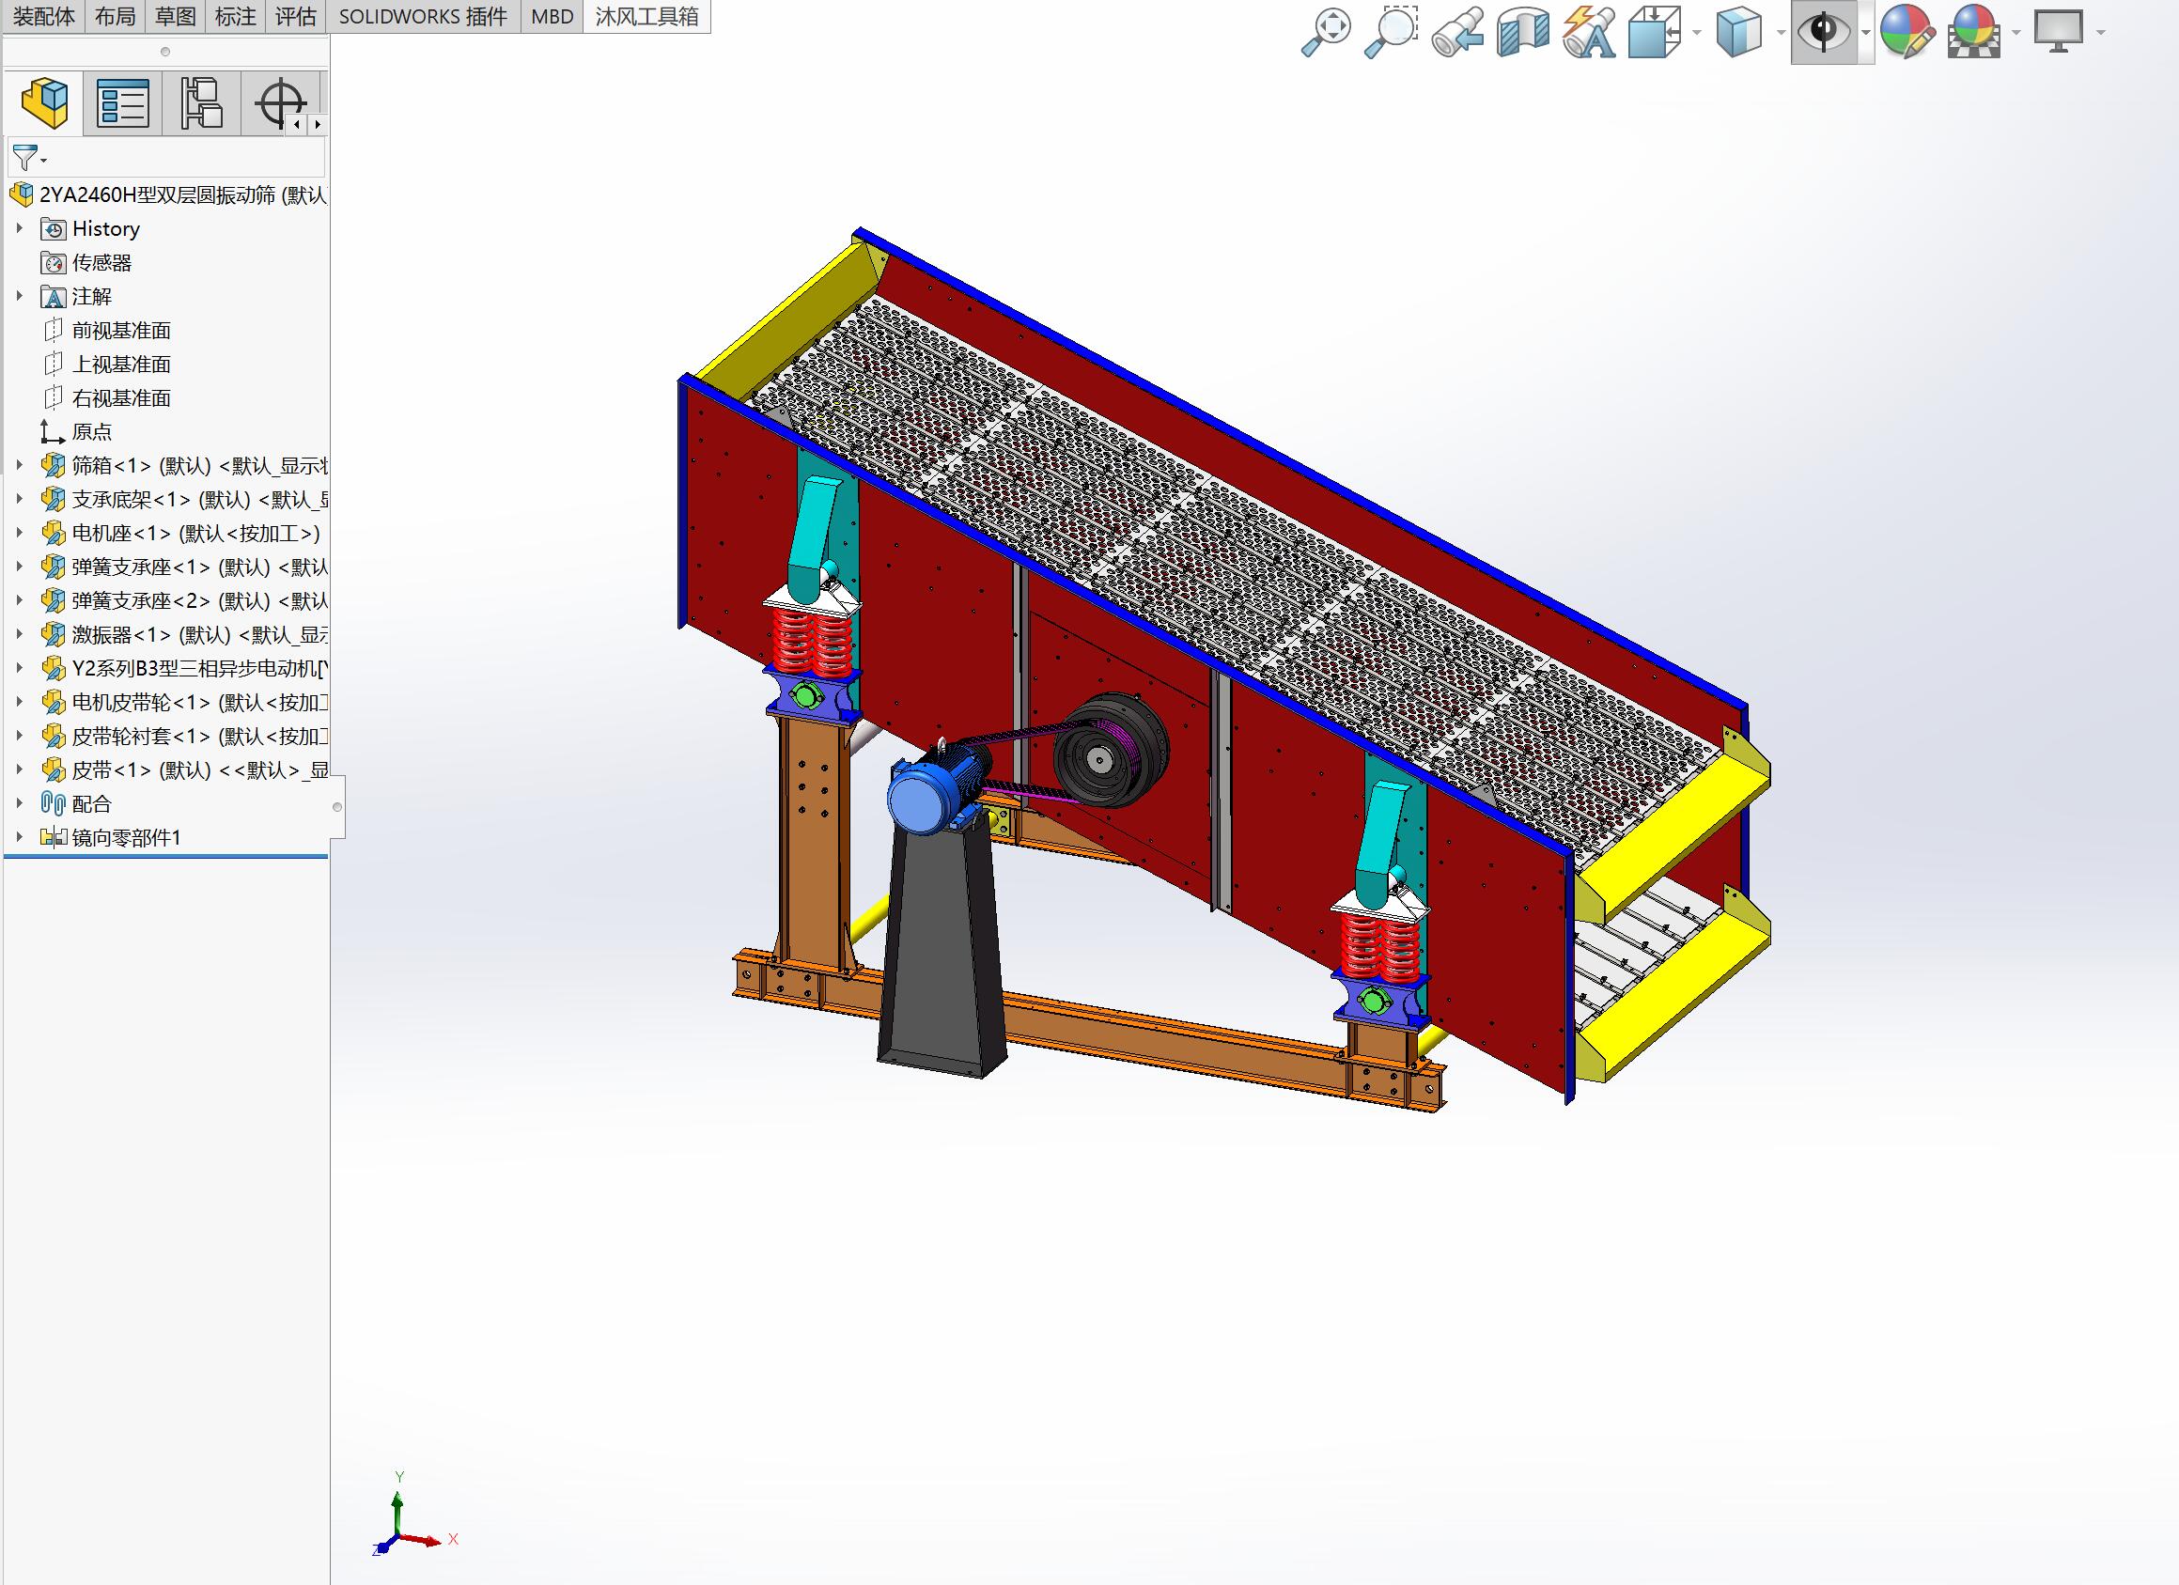Switch to the 评估 tab
Viewport: 2179px width, 1585px height.
(295, 16)
